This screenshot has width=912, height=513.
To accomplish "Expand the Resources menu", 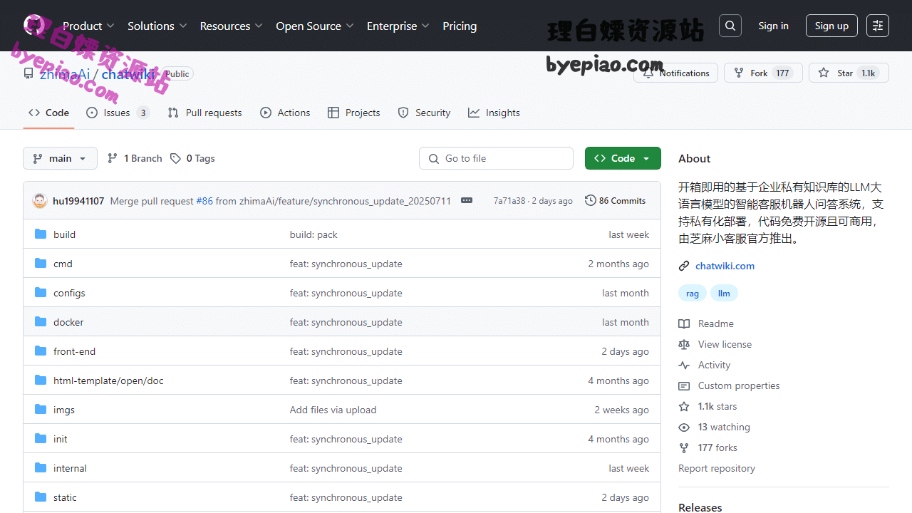I will click(x=231, y=26).
